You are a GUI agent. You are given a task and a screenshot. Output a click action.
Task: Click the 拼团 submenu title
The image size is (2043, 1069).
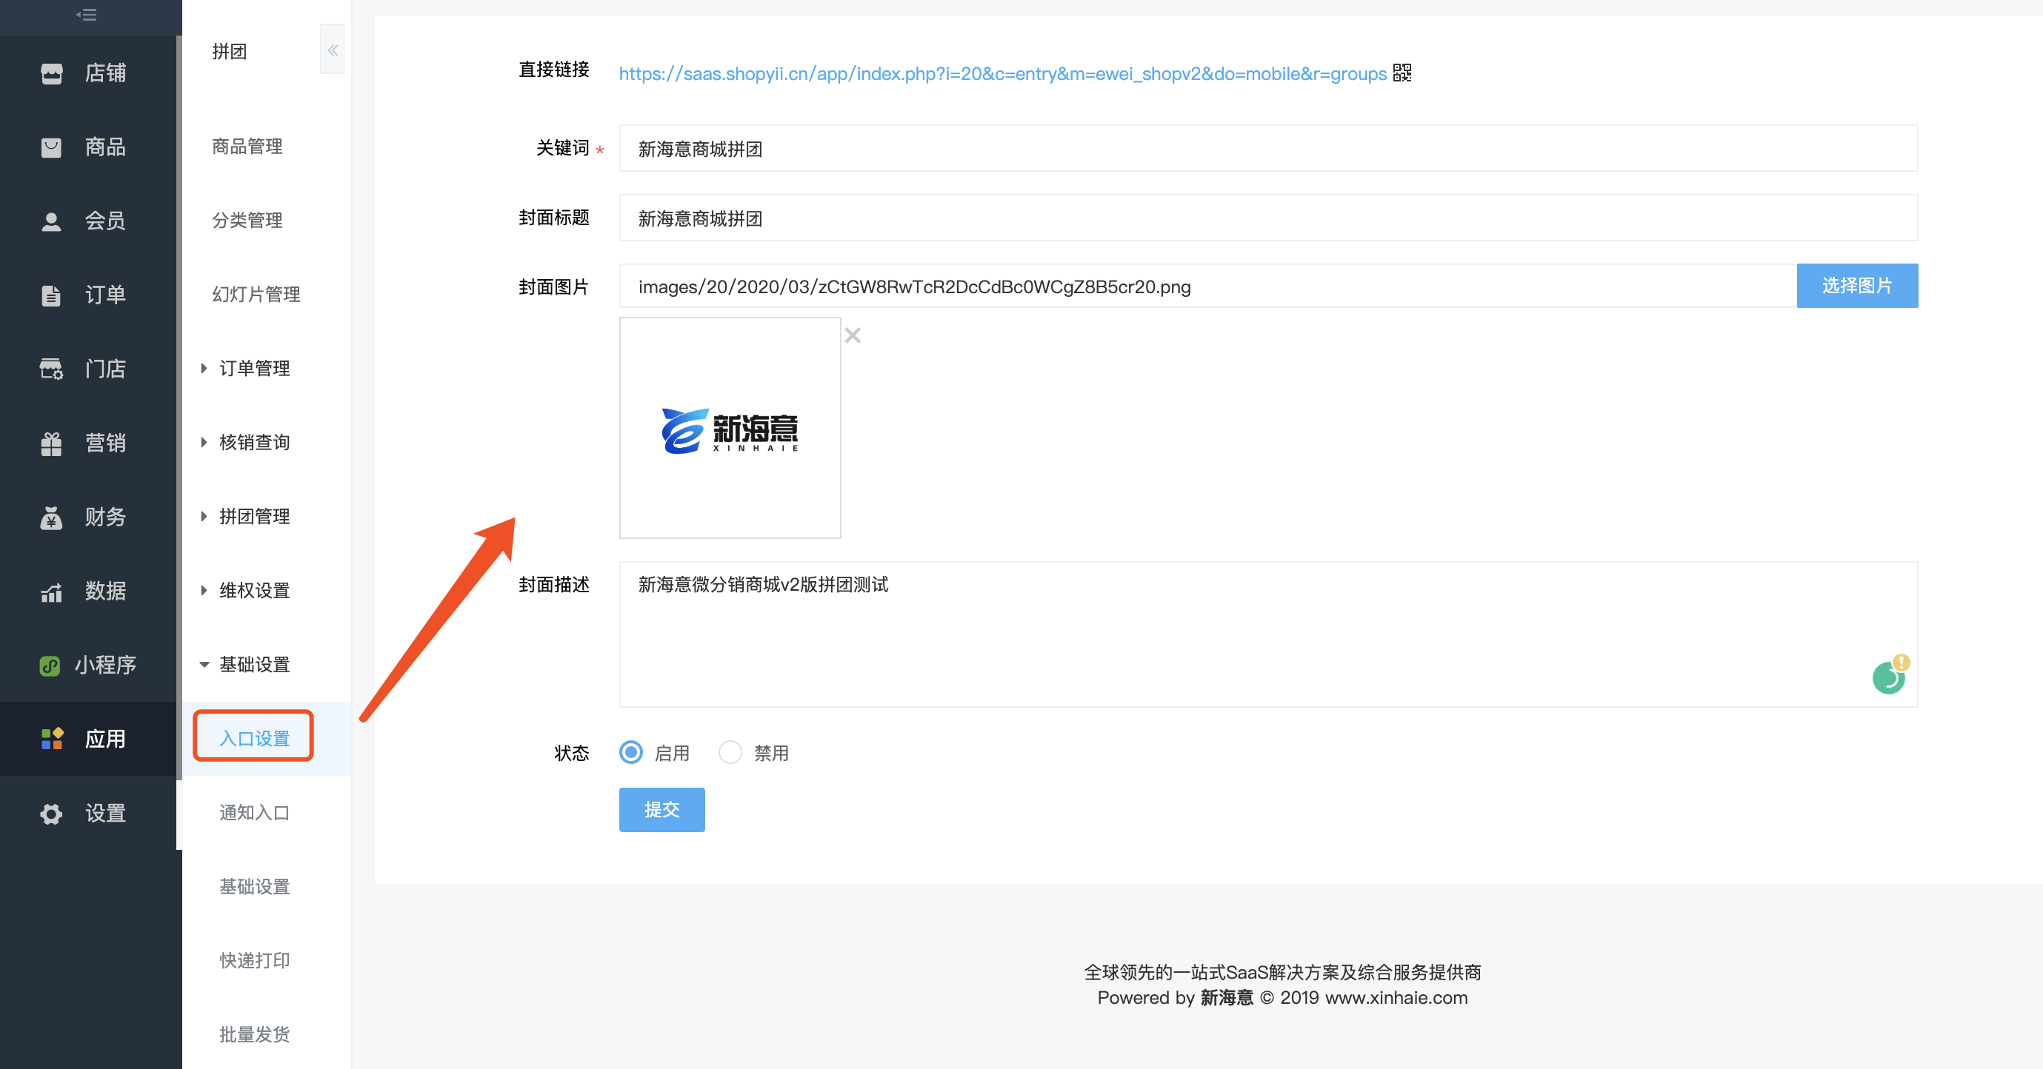[x=229, y=52]
